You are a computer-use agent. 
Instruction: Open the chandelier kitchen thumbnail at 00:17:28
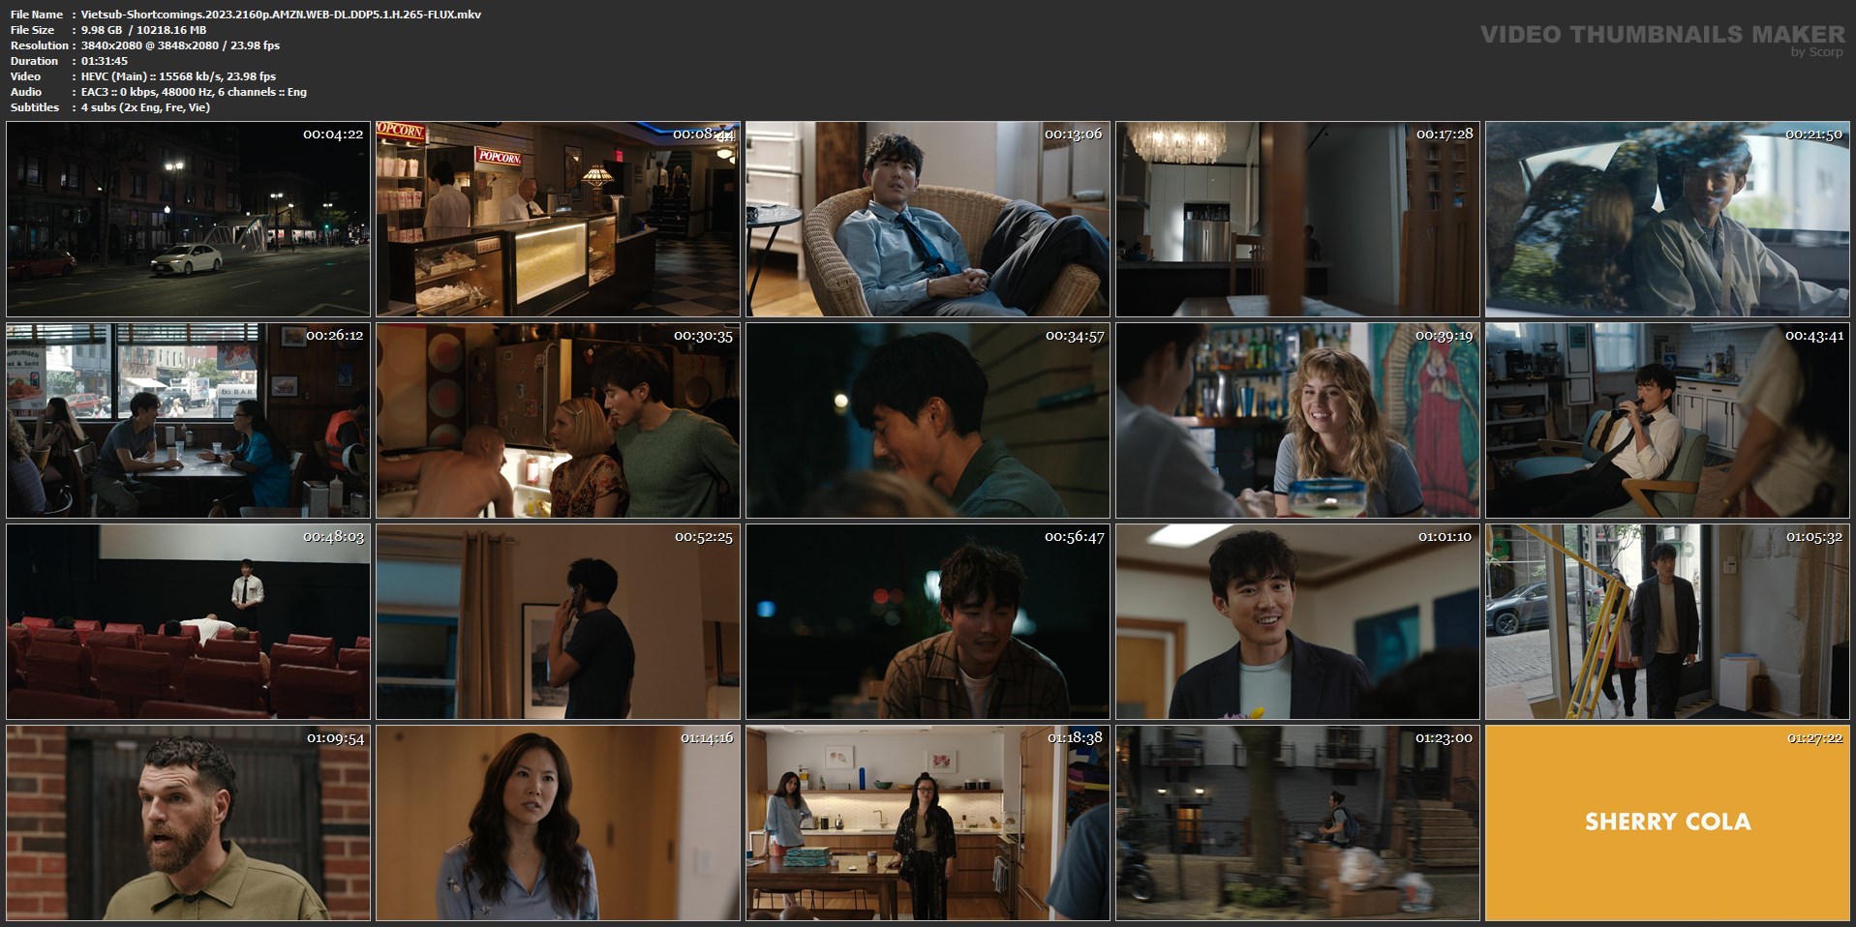(1297, 220)
